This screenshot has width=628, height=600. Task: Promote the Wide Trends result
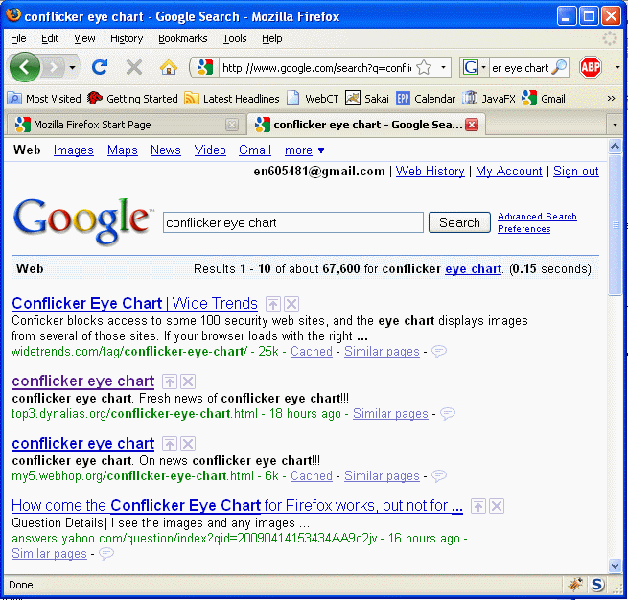pos(273,304)
